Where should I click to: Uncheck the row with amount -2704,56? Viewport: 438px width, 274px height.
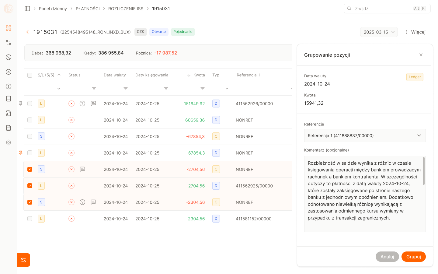[x=30, y=169]
